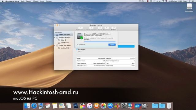The width and height of the screenshot is (196, 110).
Task: Open Notes app in the Dock
Action: [55, 106]
